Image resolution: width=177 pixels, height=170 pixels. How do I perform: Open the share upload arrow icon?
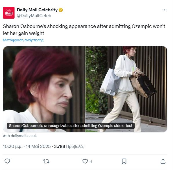click(x=163, y=161)
